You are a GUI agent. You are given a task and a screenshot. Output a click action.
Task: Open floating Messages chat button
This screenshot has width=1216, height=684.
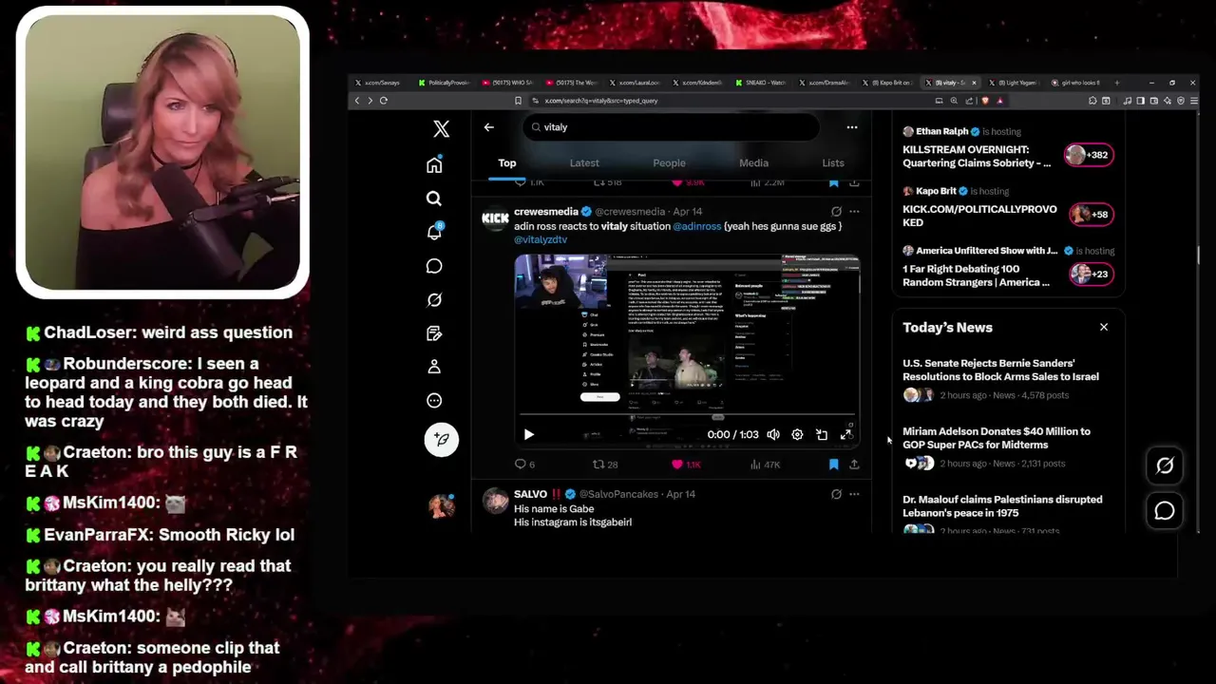[1165, 511]
